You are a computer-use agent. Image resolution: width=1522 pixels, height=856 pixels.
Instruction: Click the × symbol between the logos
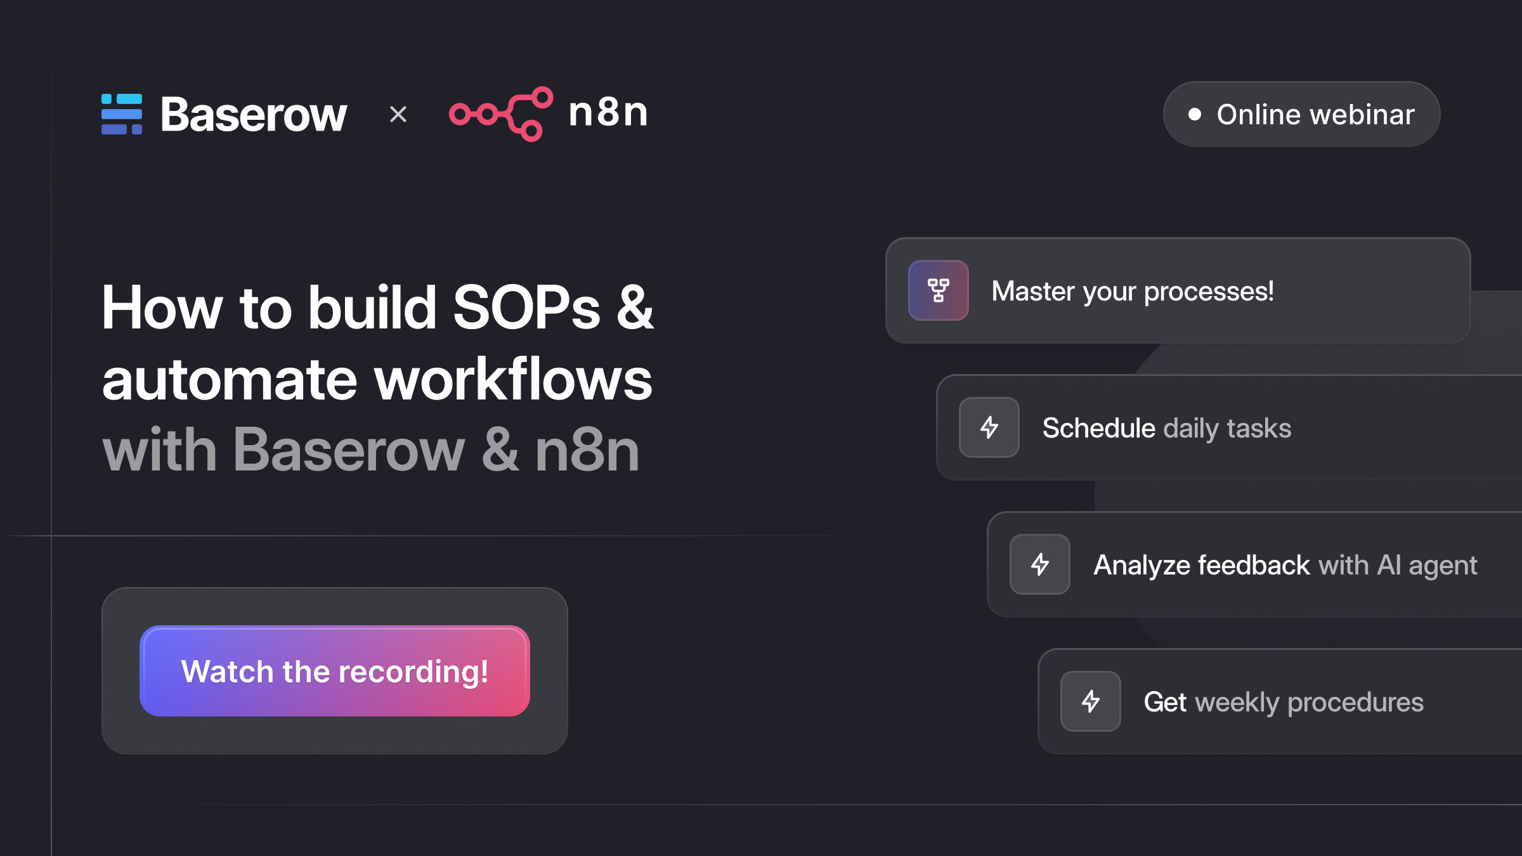click(x=398, y=114)
